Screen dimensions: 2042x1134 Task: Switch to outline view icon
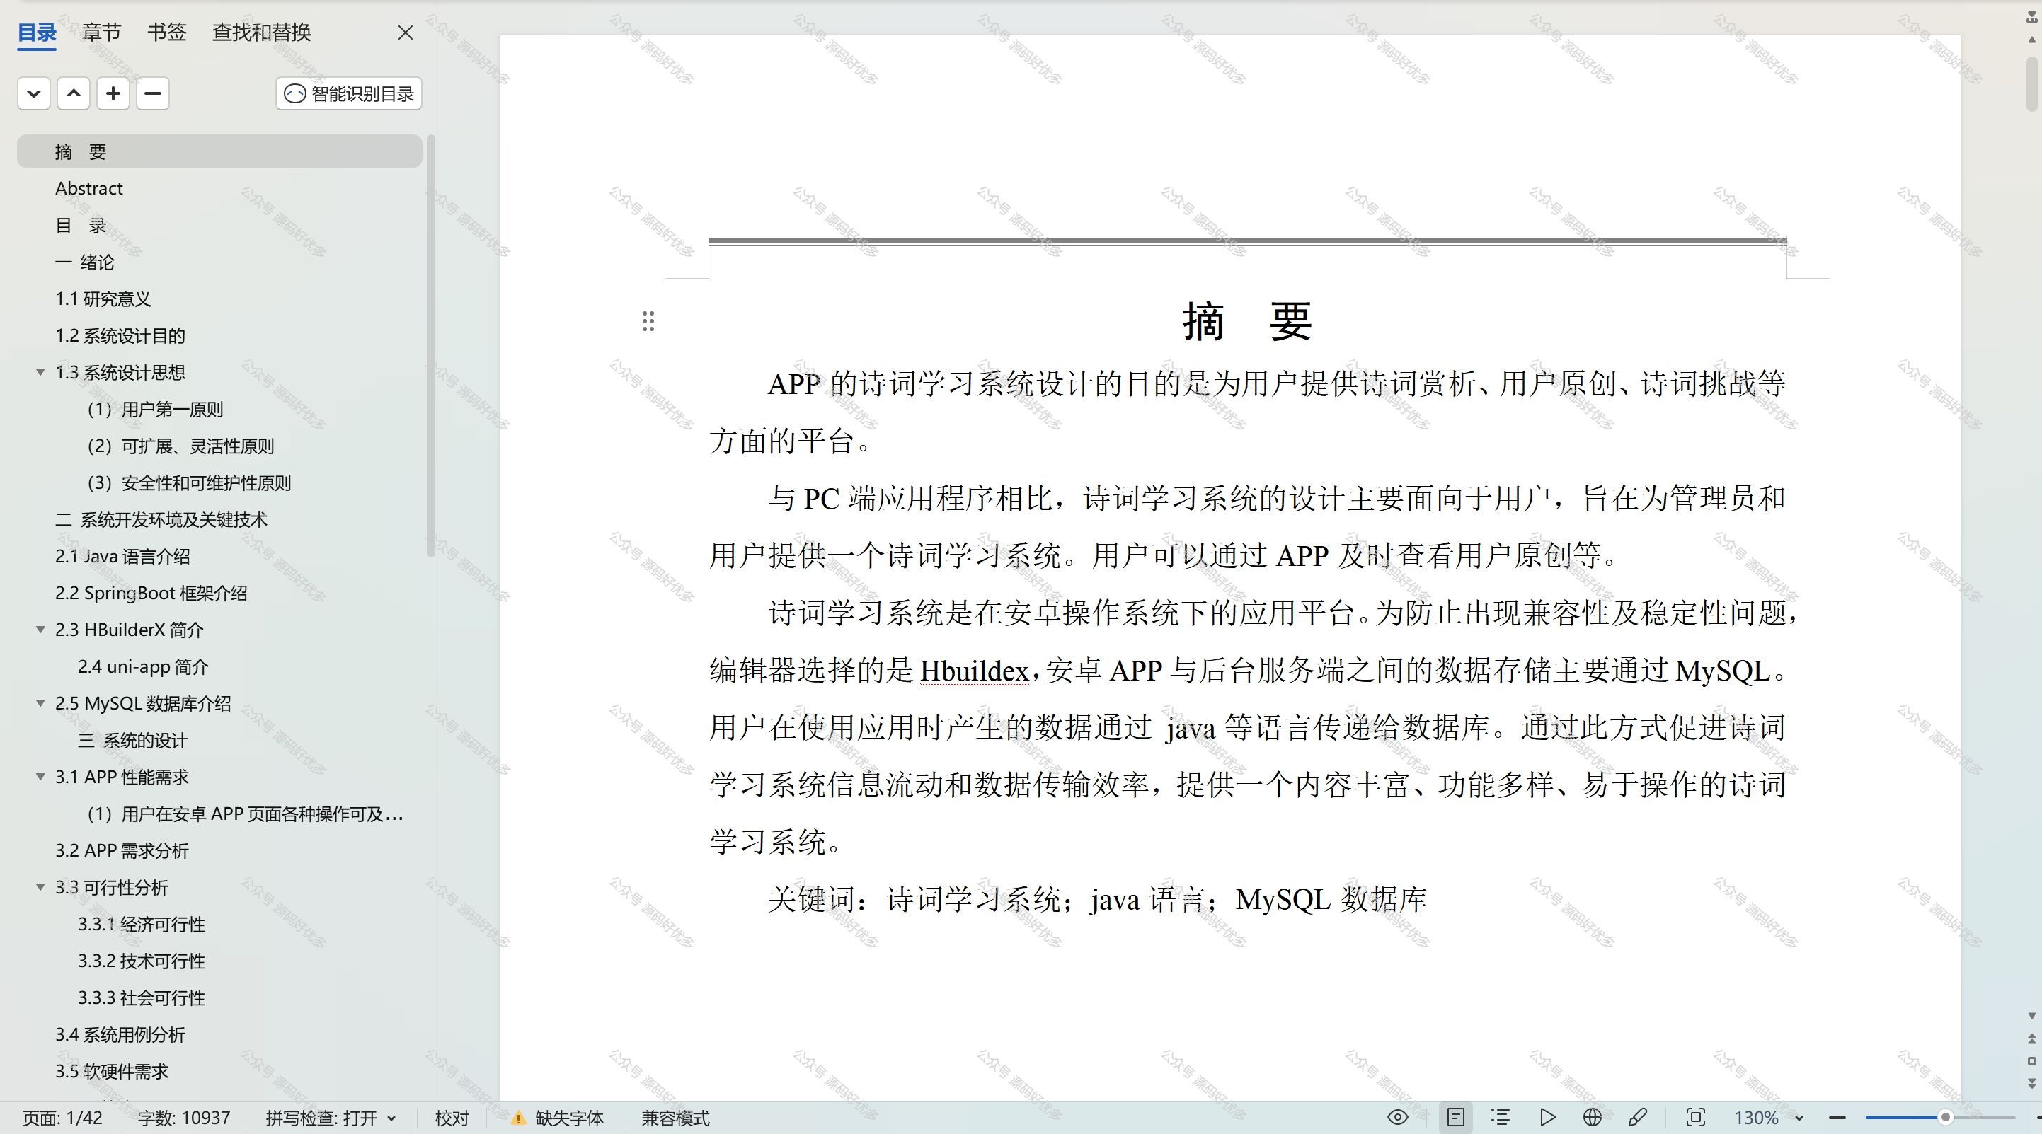point(1500,1117)
